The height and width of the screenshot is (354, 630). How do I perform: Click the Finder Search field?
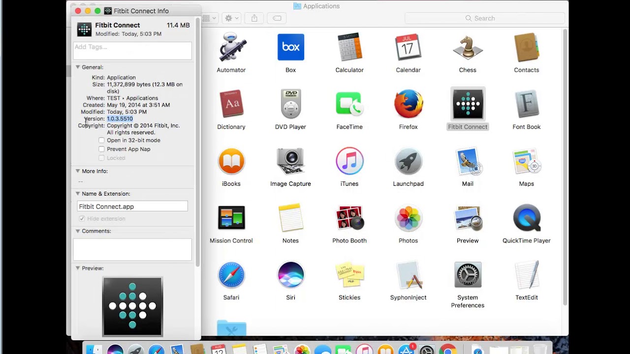pos(484,18)
